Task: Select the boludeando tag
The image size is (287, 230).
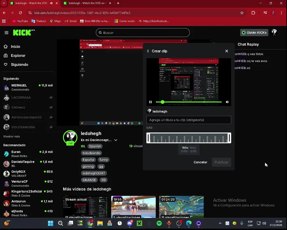Action: click(91, 153)
